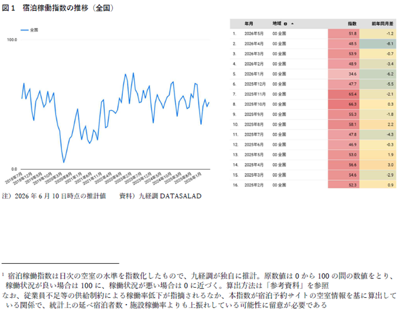Screen dimensions: 398x310
Task: Click the 2024年10月 x-axis label
Action: click(x=162, y=178)
